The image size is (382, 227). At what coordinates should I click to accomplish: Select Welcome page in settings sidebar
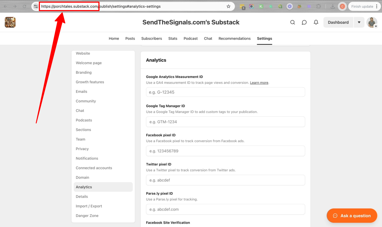coord(103,63)
